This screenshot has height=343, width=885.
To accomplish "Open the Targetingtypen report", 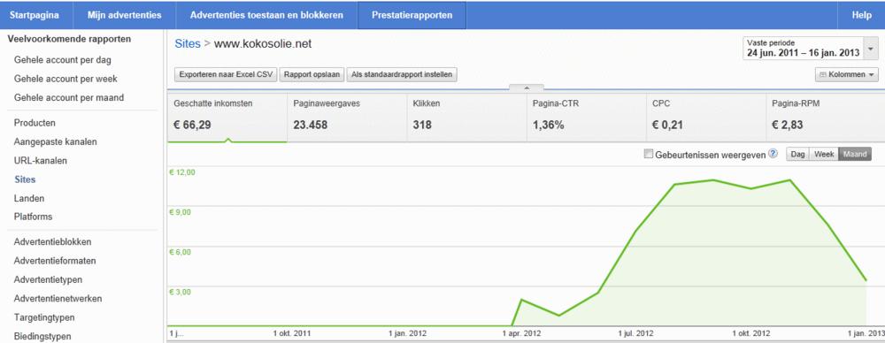I will click(x=44, y=317).
